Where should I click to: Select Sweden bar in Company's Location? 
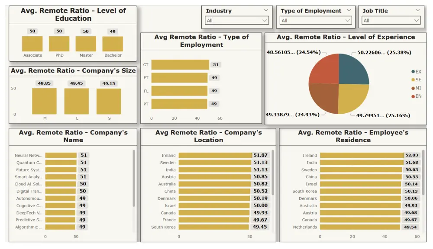215,163
